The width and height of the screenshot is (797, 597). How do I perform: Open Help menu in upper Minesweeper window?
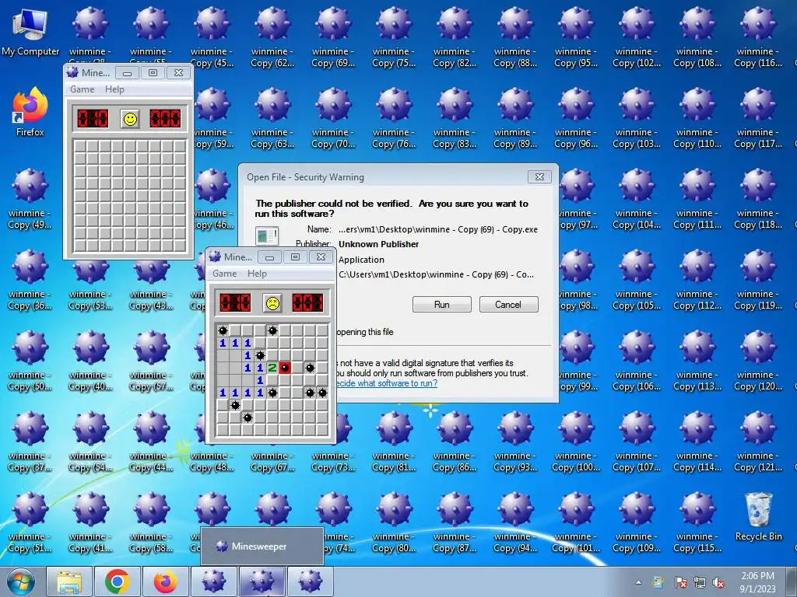coord(114,89)
